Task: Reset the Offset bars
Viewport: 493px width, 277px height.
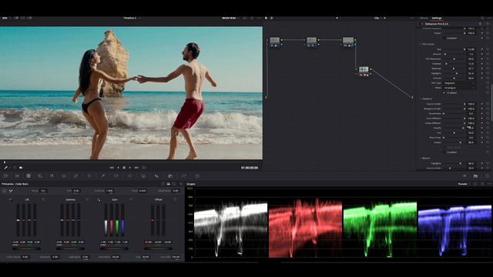Action: point(175,199)
